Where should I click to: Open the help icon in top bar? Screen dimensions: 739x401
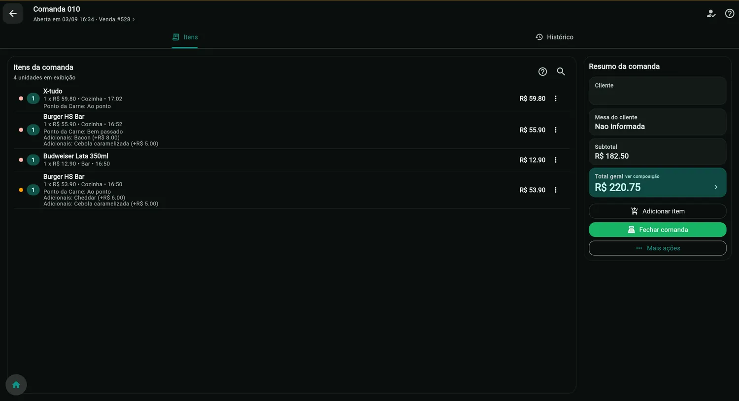point(730,14)
